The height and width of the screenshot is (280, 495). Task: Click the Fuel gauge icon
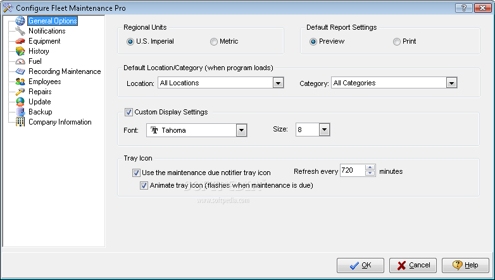(x=20, y=61)
